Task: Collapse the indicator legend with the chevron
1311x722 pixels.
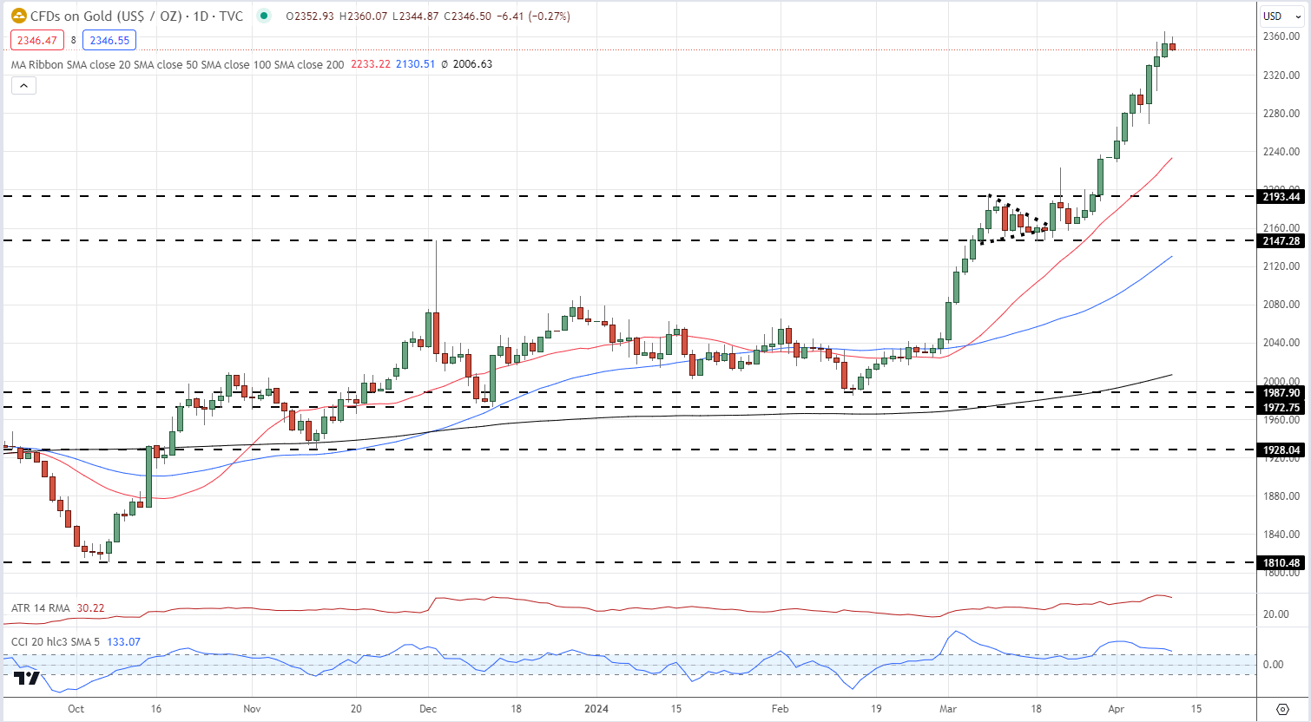Action: (x=23, y=85)
